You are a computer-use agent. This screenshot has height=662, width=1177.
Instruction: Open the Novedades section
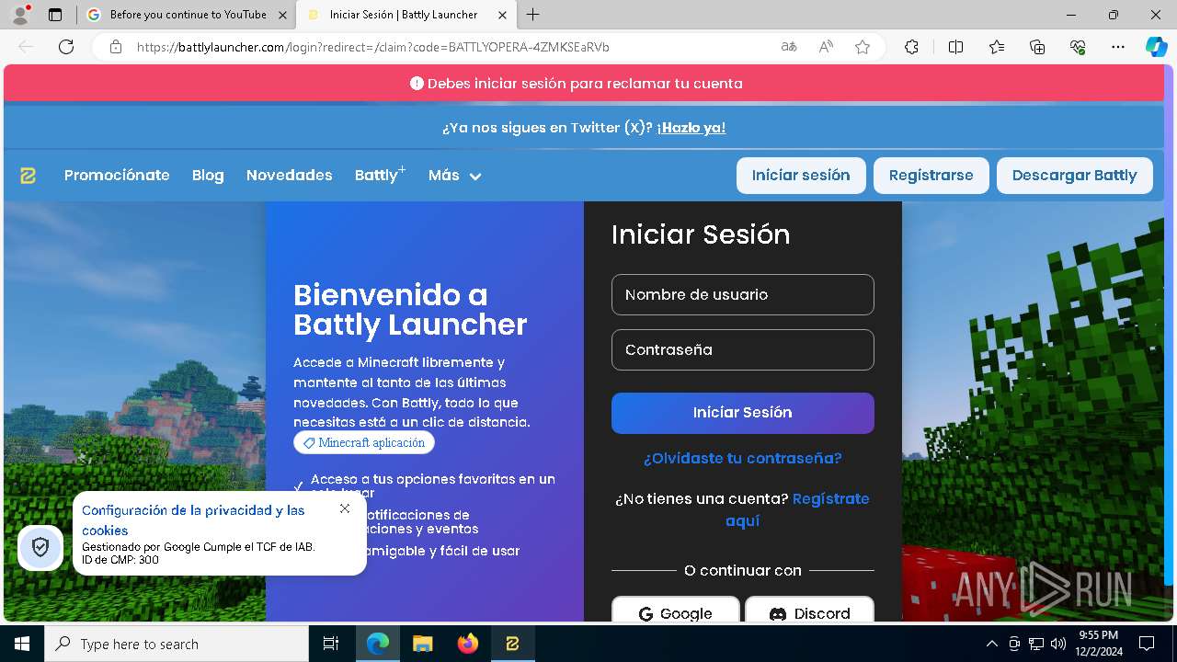pyautogui.click(x=289, y=176)
